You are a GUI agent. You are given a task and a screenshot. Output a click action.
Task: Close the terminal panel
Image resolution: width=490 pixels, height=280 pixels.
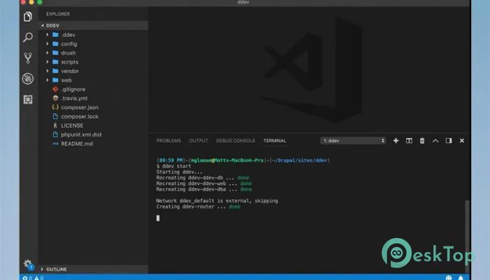click(461, 141)
